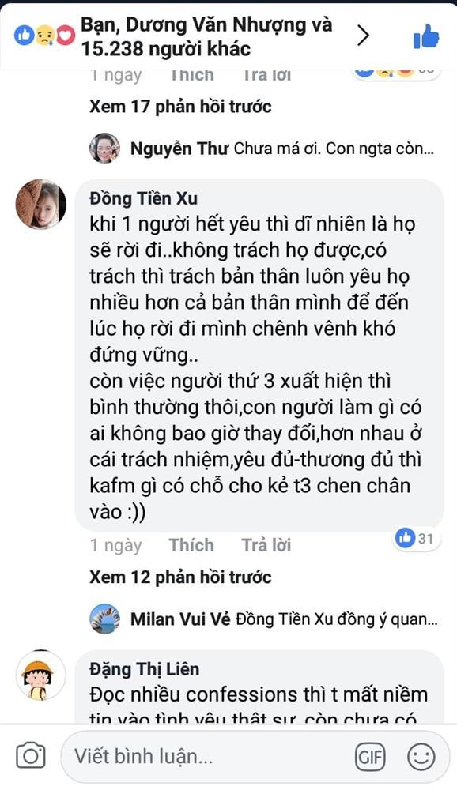457x790 pixels.
Task: Open Đồng Tiền Xu profile avatar
Action: click(x=41, y=204)
